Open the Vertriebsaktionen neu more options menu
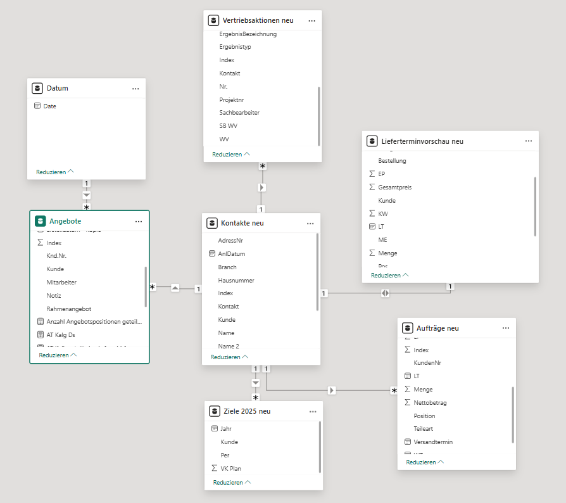 (311, 20)
